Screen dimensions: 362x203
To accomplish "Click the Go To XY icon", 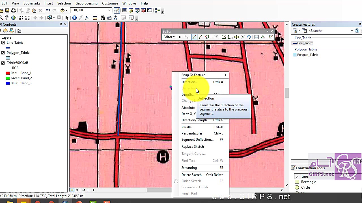I will 115,18.
